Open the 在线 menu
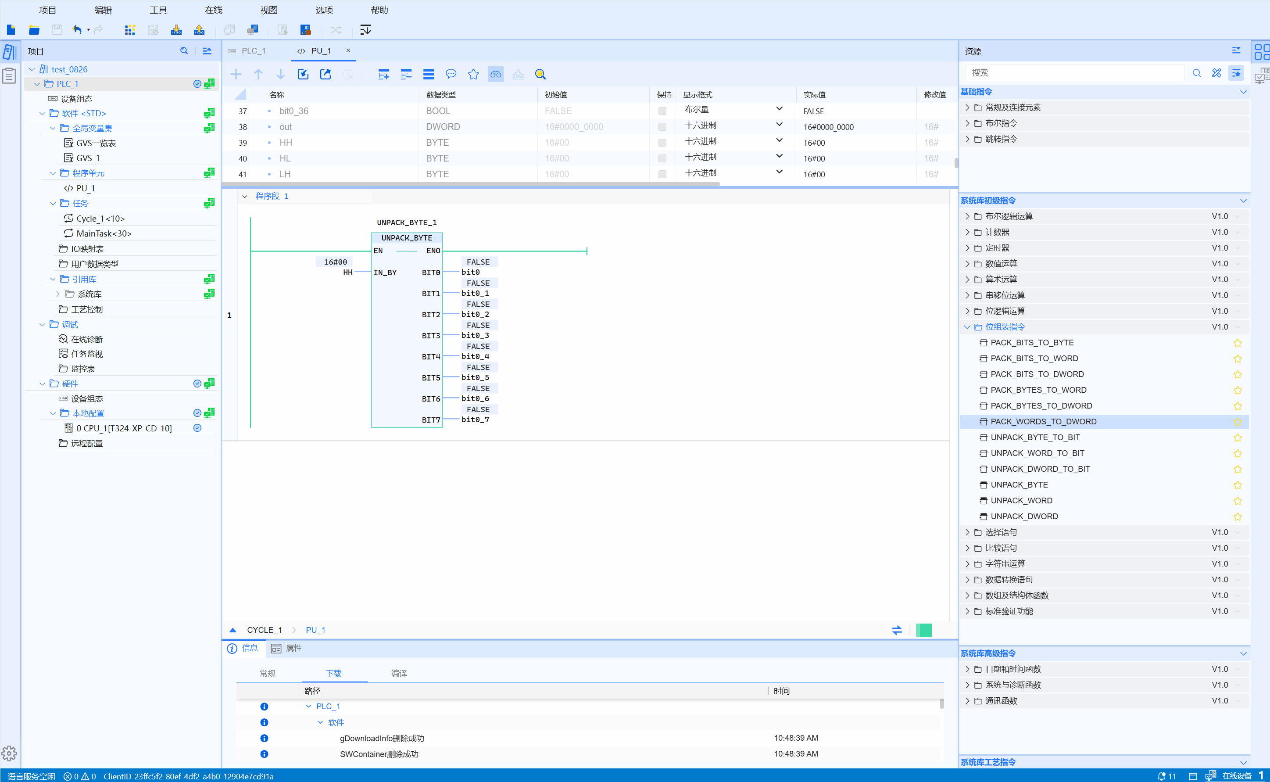 (213, 10)
